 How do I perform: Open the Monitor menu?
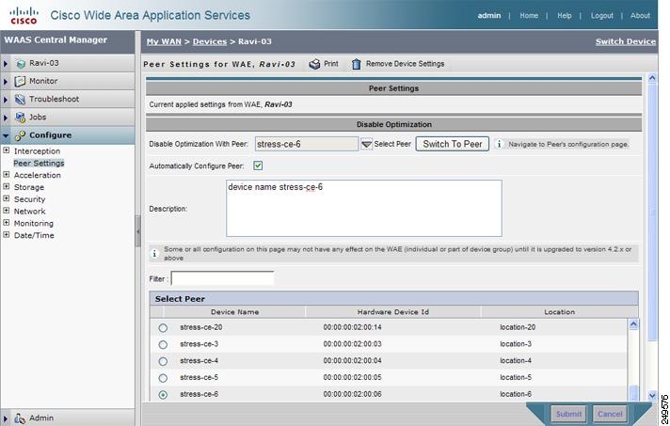[43, 81]
